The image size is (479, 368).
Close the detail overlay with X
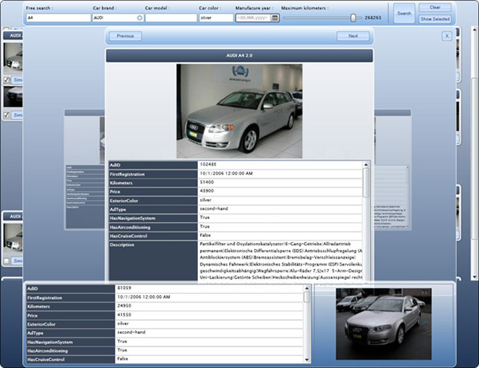446,35
